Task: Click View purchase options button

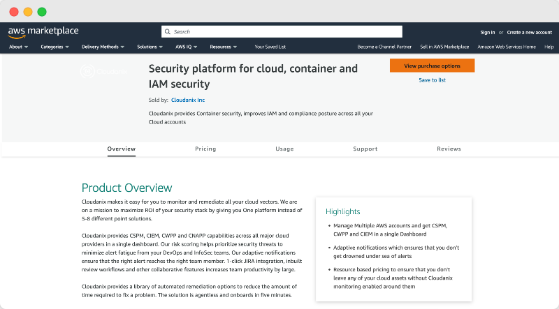Action: click(432, 66)
